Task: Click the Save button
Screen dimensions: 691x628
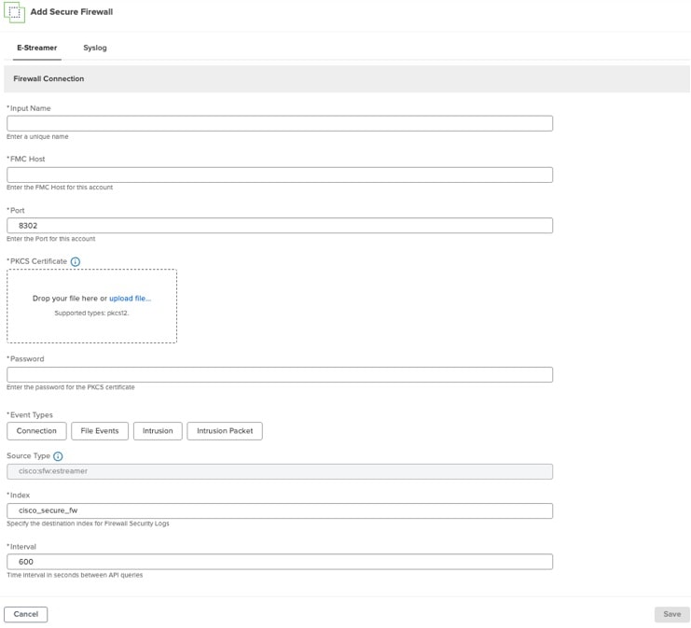Action: [671, 614]
